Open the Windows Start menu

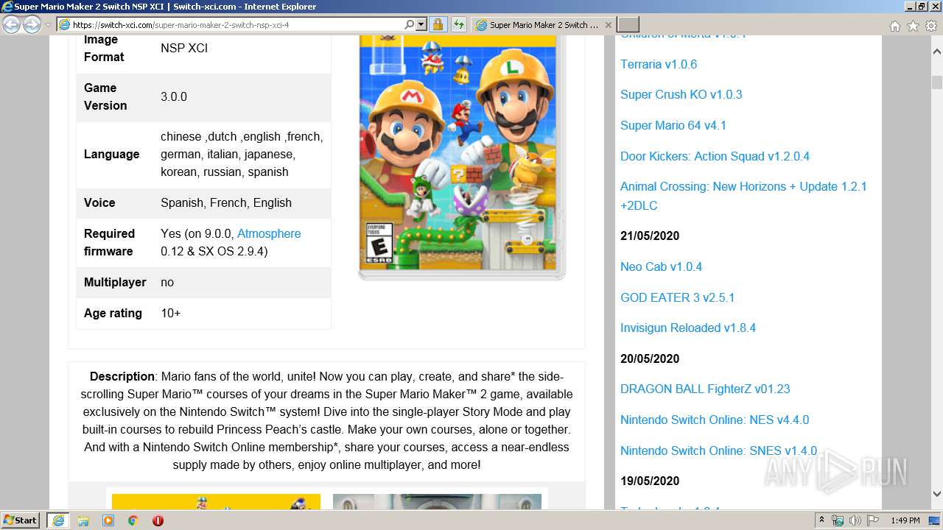(x=20, y=520)
